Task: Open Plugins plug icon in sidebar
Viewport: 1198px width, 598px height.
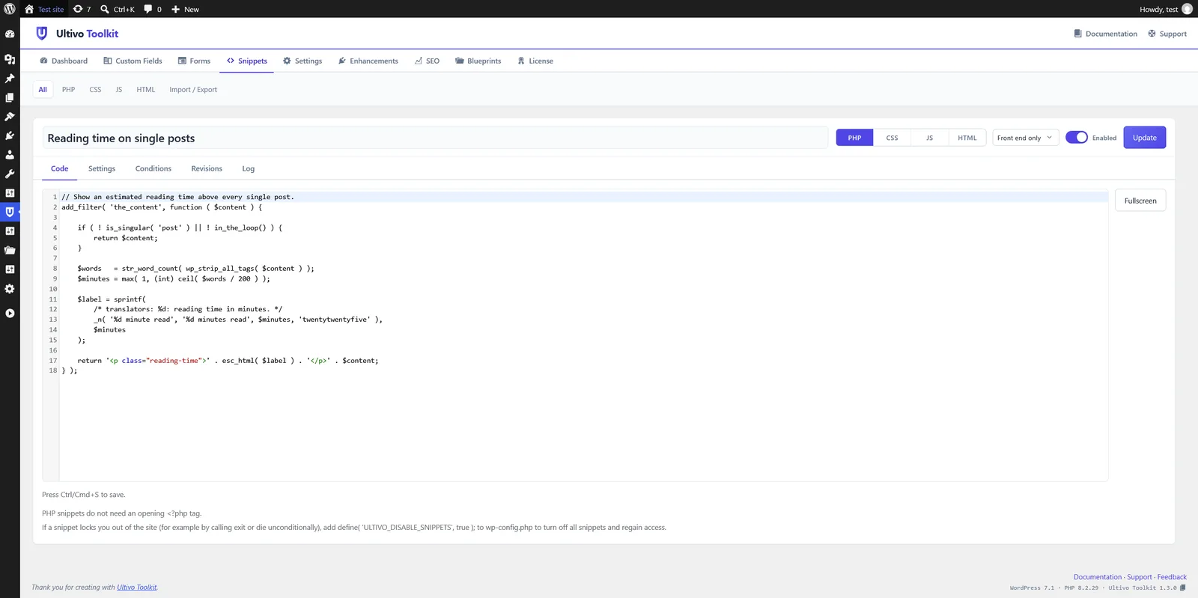Action: (10, 135)
